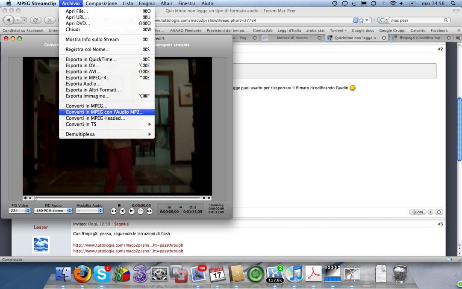
Task: Open first passthrough link in post
Action: pos(128,245)
